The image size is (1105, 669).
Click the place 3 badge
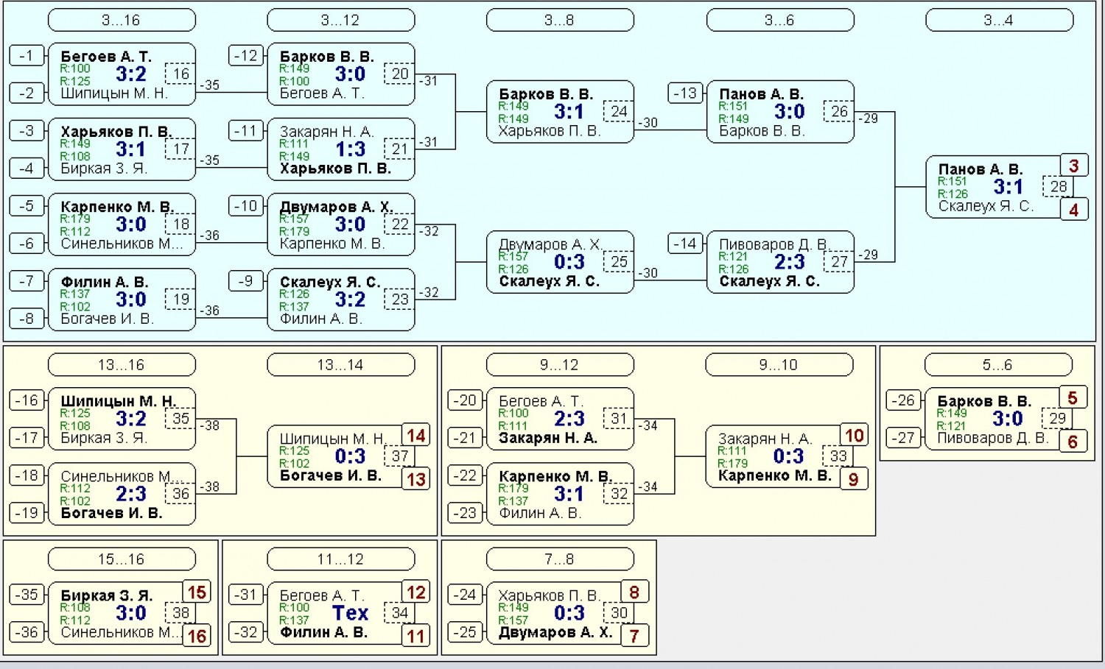coord(1074,166)
